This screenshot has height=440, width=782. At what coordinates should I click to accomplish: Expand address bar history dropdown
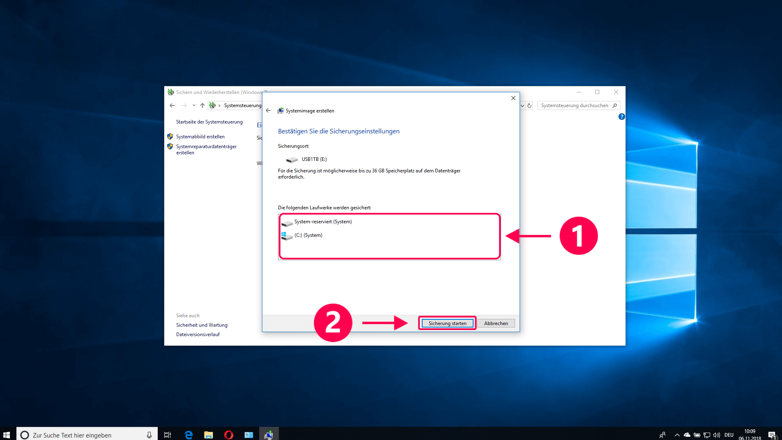[x=522, y=105]
